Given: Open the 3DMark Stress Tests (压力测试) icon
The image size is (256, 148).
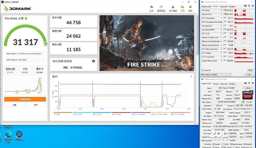Looking at the screenshot, I should point(173,7).
